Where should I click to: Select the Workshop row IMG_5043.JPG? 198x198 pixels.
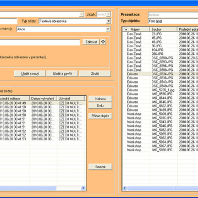pos(161,122)
